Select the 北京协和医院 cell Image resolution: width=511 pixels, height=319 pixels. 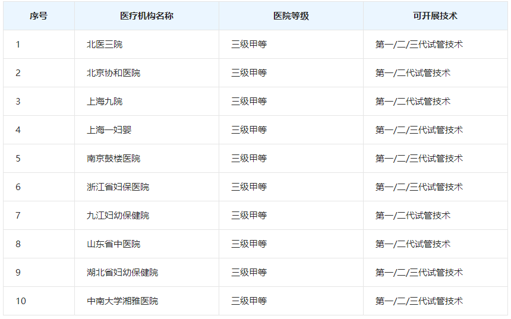click(x=113, y=73)
